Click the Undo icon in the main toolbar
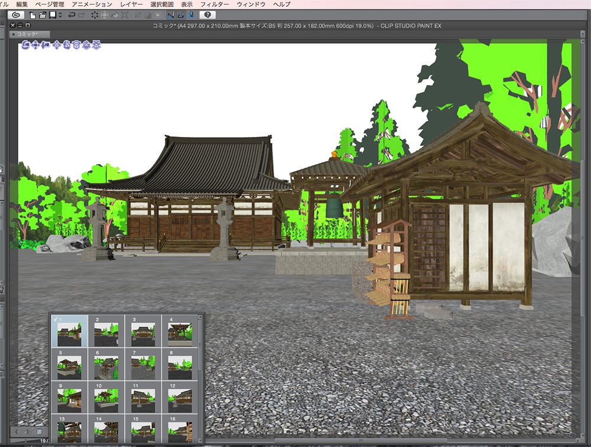This screenshot has width=591, height=447. (x=70, y=15)
